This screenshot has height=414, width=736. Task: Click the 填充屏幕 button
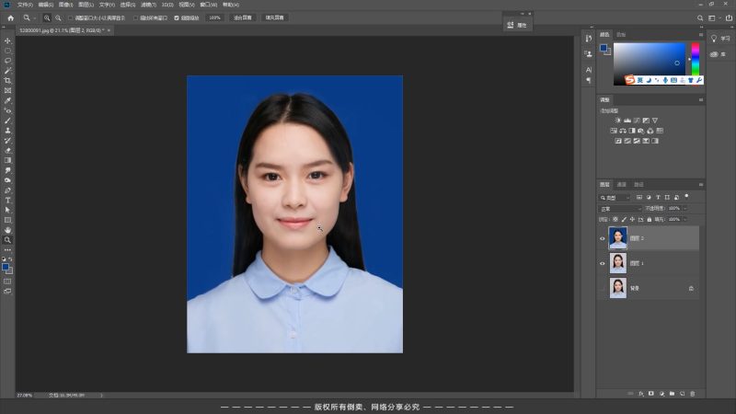click(274, 17)
